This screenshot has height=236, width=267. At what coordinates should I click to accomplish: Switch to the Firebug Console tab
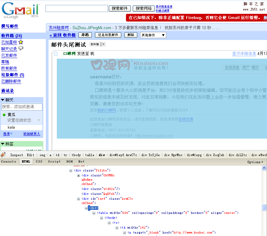9,161
